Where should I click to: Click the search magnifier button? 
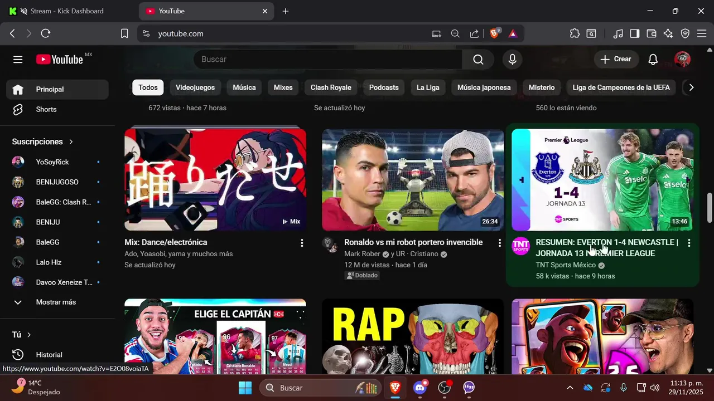[478, 60]
